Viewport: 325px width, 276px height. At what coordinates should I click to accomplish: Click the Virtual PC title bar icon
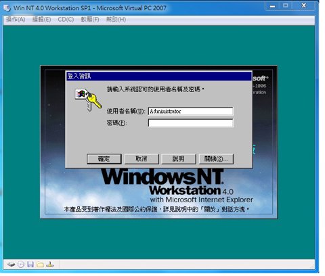pos(7,8)
